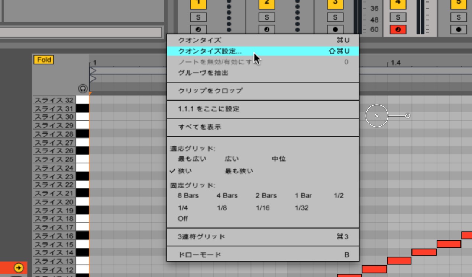The width and height of the screenshot is (472, 277).
Task: Click the black key beside スライス 21
Action: pos(83,193)
